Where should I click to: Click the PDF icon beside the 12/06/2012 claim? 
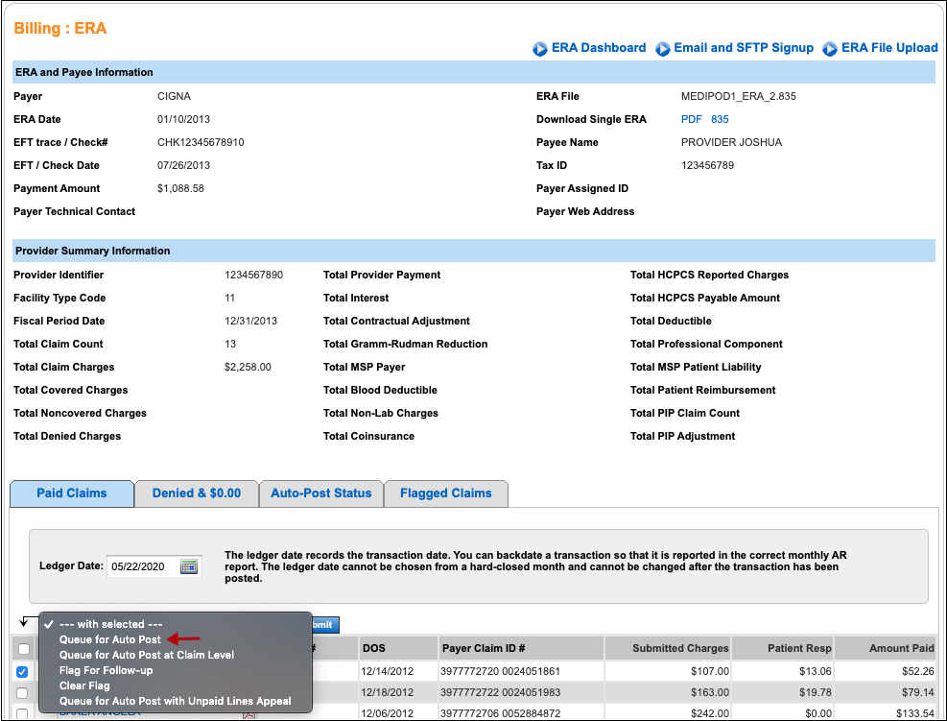(249, 715)
